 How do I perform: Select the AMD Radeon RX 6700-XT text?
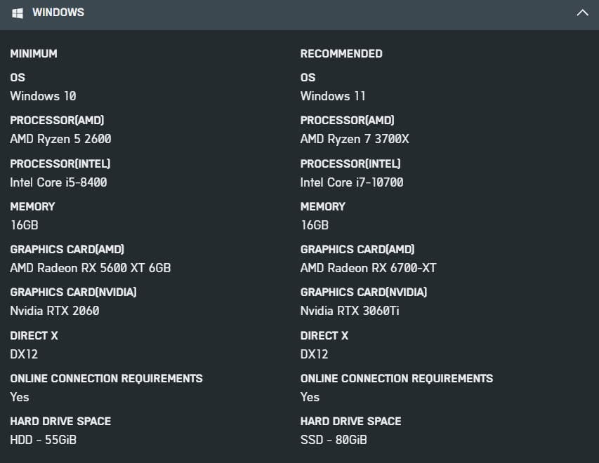(368, 268)
